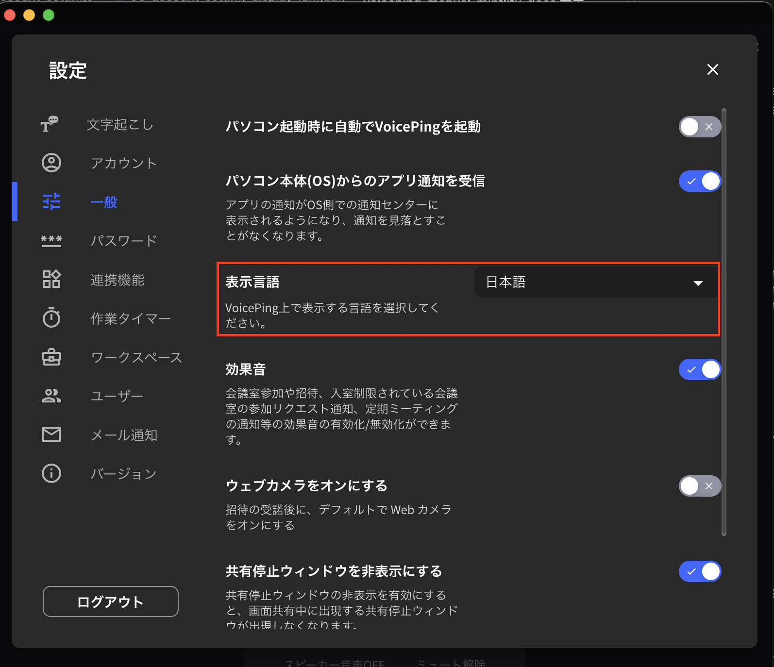This screenshot has width=774, height=667.
Task: Click the macOS yellow minimize window button
Action: click(x=29, y=15)
